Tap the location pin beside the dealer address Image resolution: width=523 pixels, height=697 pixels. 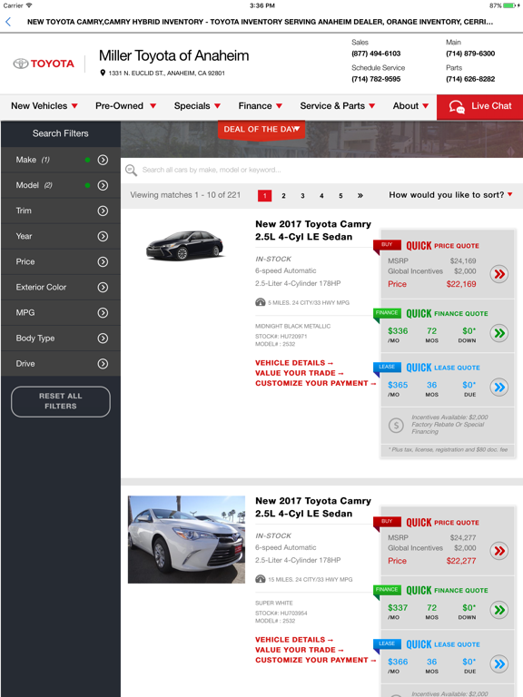pos(103,73)
